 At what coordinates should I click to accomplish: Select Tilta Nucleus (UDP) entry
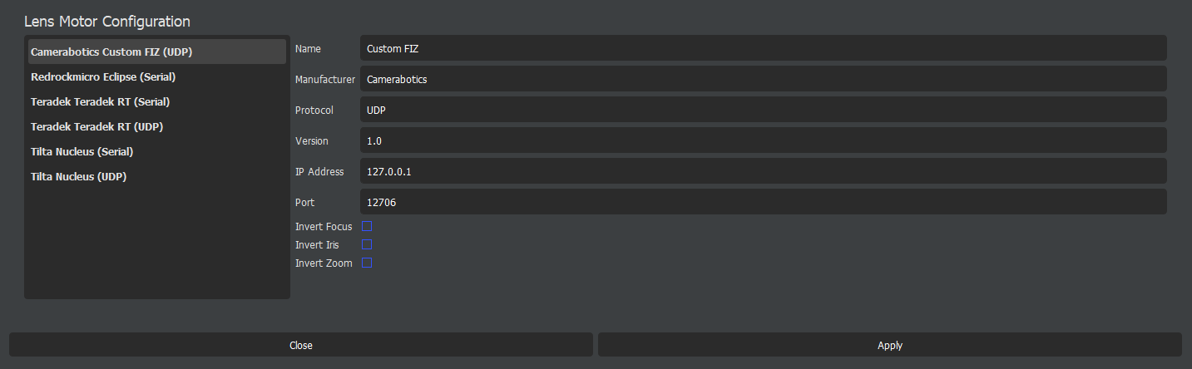(157, 176)
